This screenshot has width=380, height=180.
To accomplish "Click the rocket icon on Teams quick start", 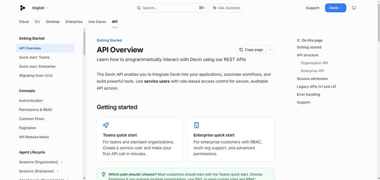I will coord(106,125).
